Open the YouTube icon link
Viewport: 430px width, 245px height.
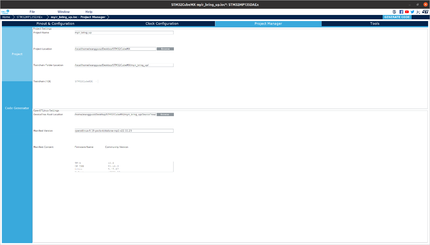[407, 12]
